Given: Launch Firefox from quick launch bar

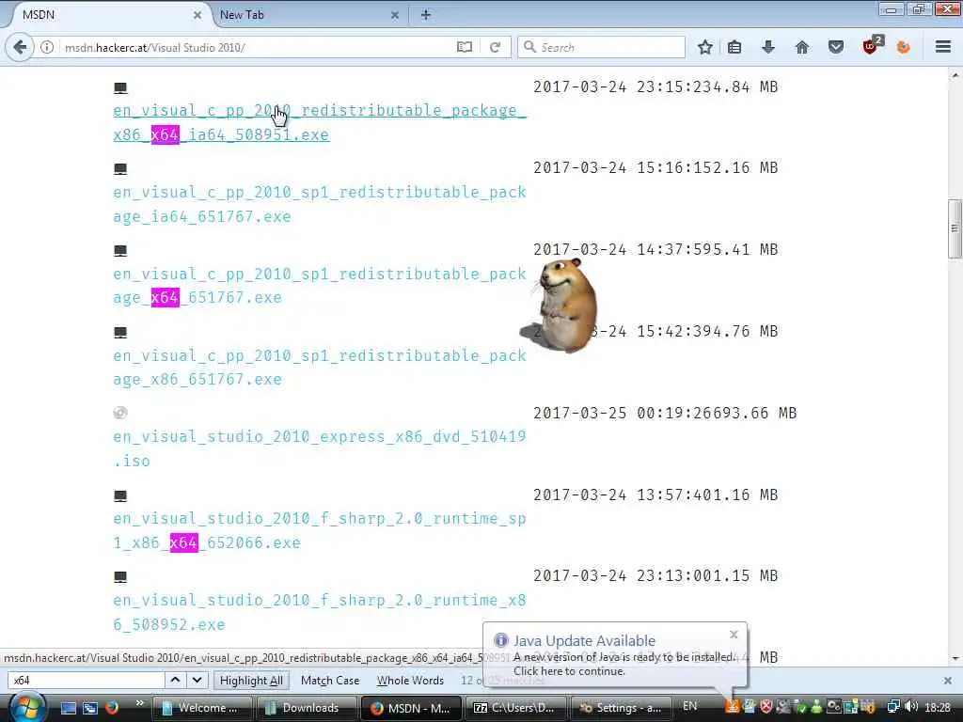Looking at the screenshot, I should pos(111,708).
